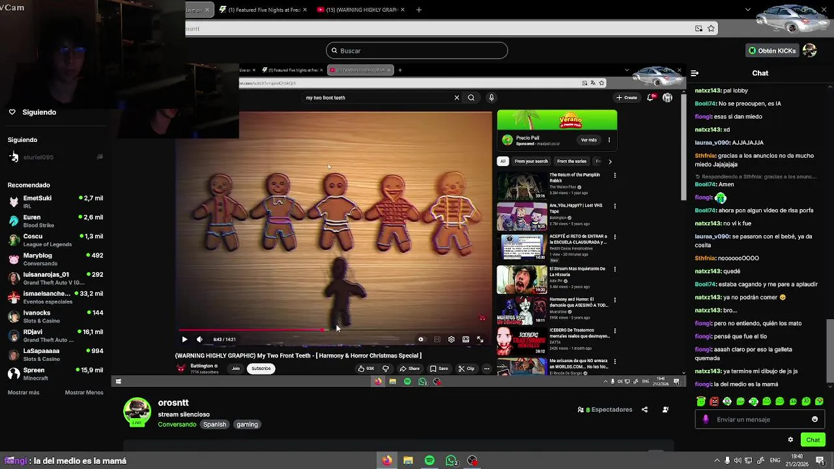Open more actions menu below the video
The height and width of the screenshot is (469, 834).
point(487,369)
